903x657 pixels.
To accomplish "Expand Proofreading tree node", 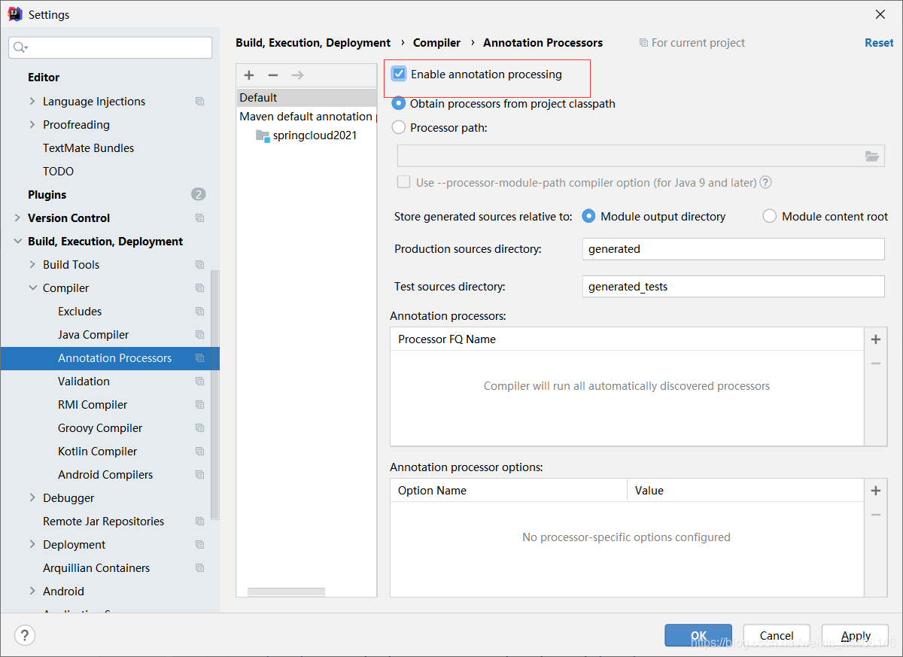I will (x=32, y=125).
